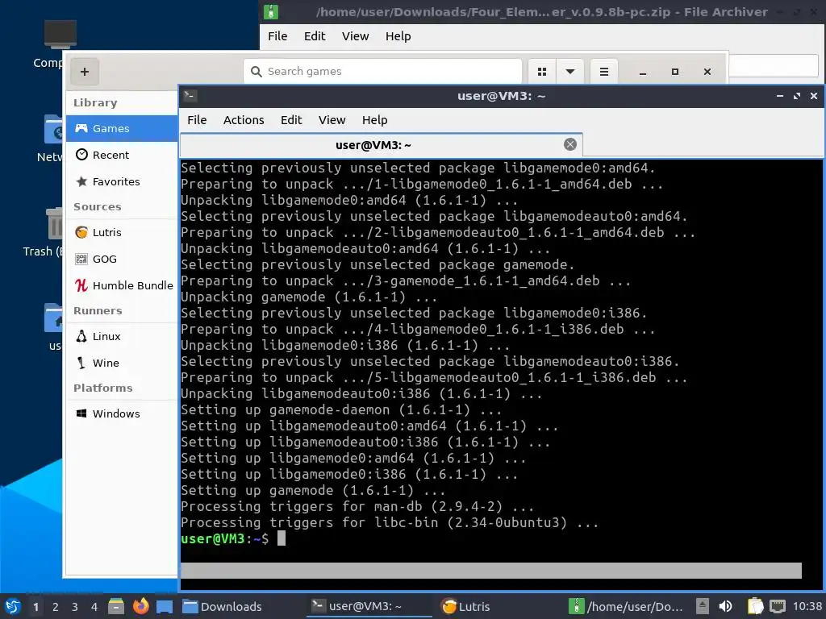Click the Linux penguin icon

tap(81, 336)
